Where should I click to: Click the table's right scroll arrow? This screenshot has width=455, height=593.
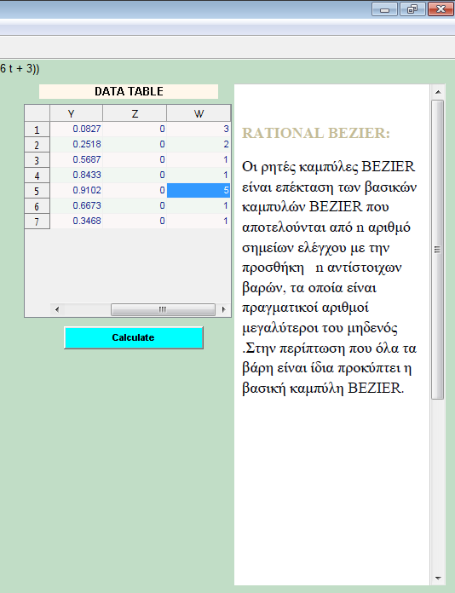point(223,309)
